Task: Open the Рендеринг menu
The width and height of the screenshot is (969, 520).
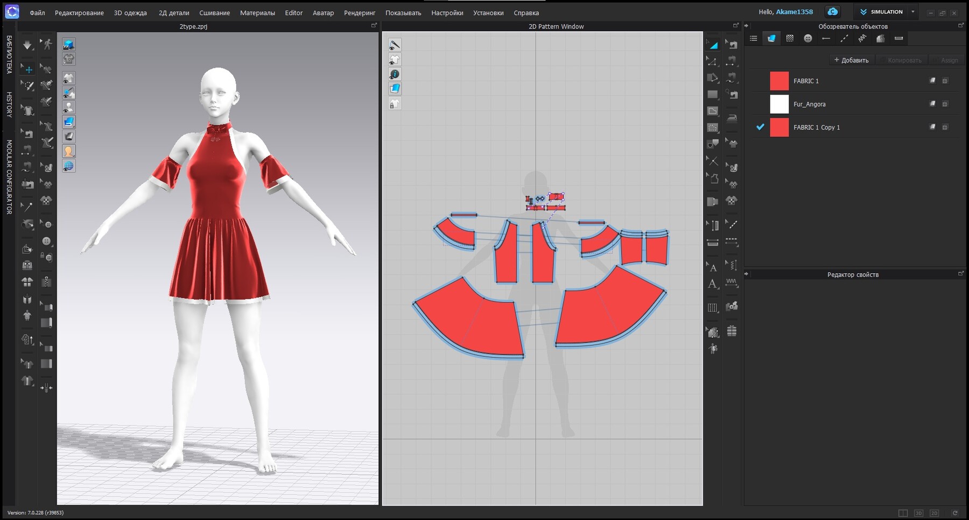Action: tap(359, 12)
